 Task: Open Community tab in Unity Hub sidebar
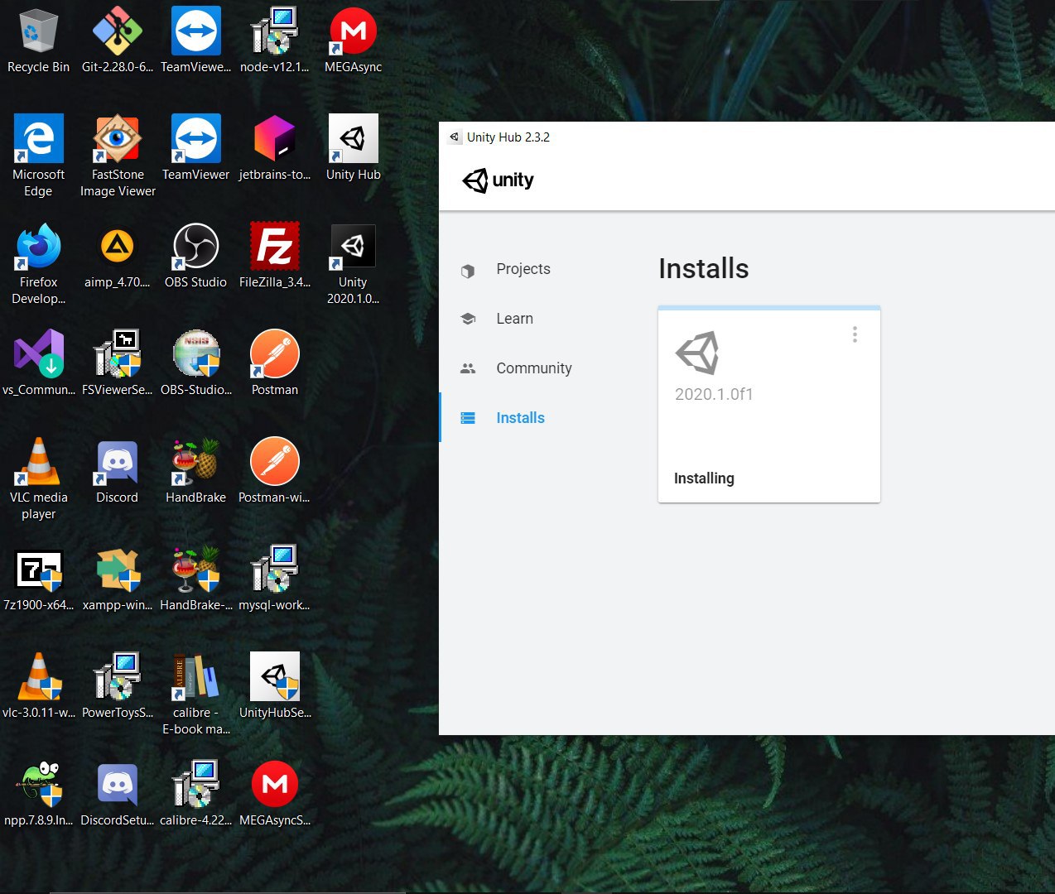pyautogui.click(x=533, y=368)
